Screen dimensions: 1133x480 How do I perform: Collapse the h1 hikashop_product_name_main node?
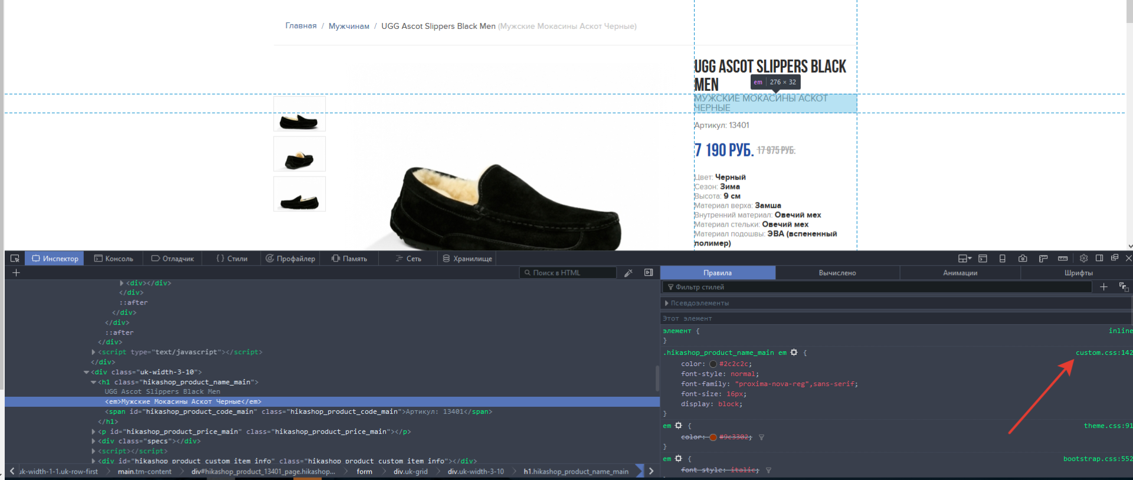point(93,382)
